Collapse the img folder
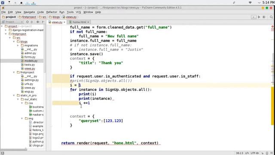The height and width of the screenshot is (155, 275). coord(22,118)
